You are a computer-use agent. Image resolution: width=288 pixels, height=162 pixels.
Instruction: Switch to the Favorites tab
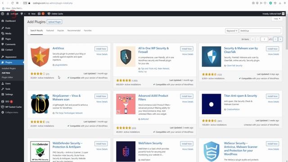tap(88, 31)
